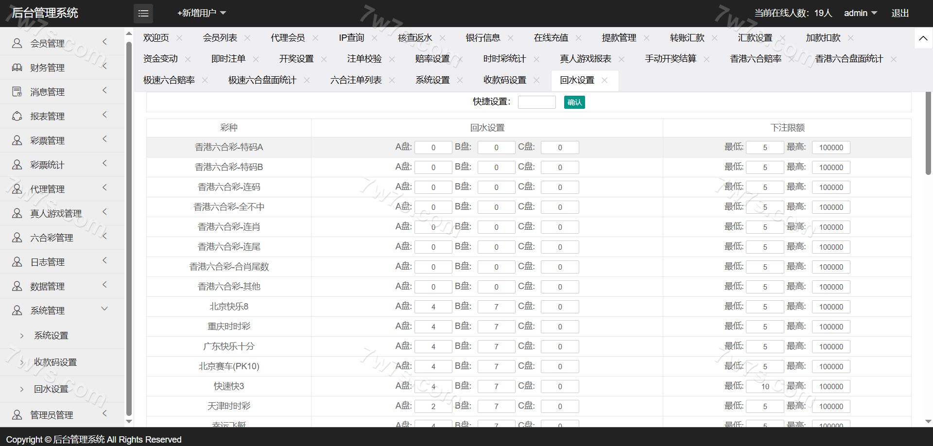Click the 报表管理 sidebar icon

click(17, 116)
